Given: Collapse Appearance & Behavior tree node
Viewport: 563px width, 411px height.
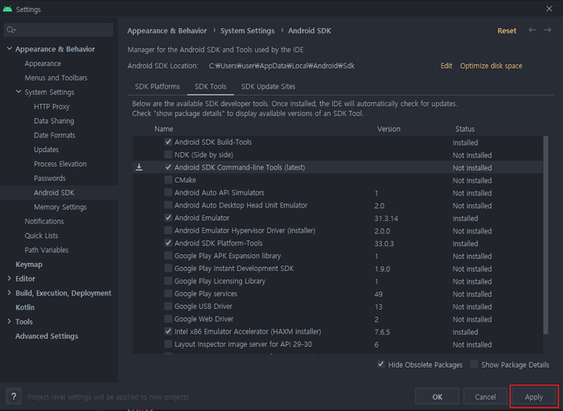Looking at the screenshot, I should (x=10, y=49).
